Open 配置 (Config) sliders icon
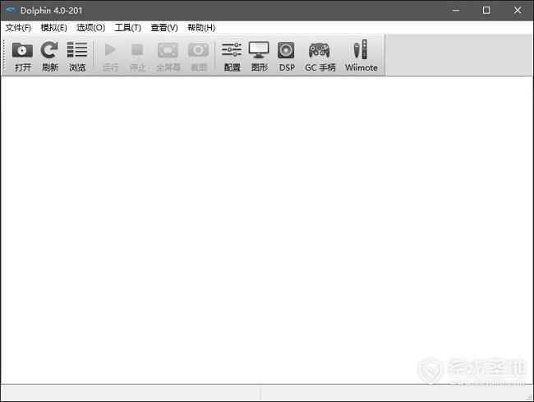The image size is (534, 402). coord(232,50)
